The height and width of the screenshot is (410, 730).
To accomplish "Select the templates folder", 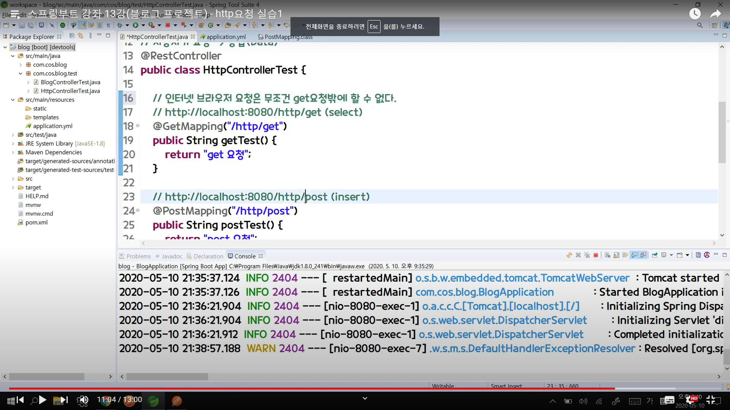I will pos(46,117).
